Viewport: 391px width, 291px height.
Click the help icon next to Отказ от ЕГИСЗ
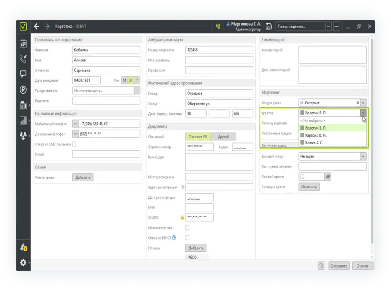(x=174, y=237)
